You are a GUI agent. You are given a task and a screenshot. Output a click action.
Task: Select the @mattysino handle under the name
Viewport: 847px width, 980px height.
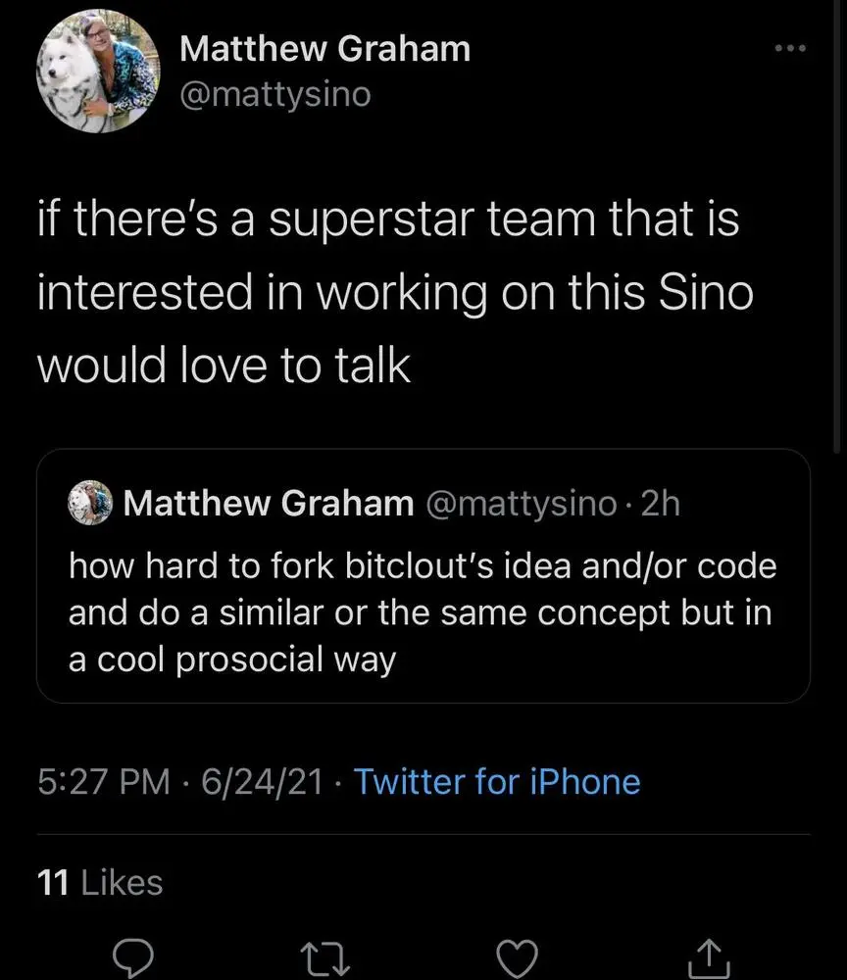(x=275, y=94)
